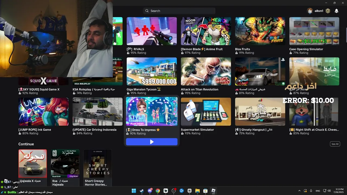This screenshot has height=195, width=347.
Task: Open Dress To Impress thumbnail
Action: coord(152,112)
